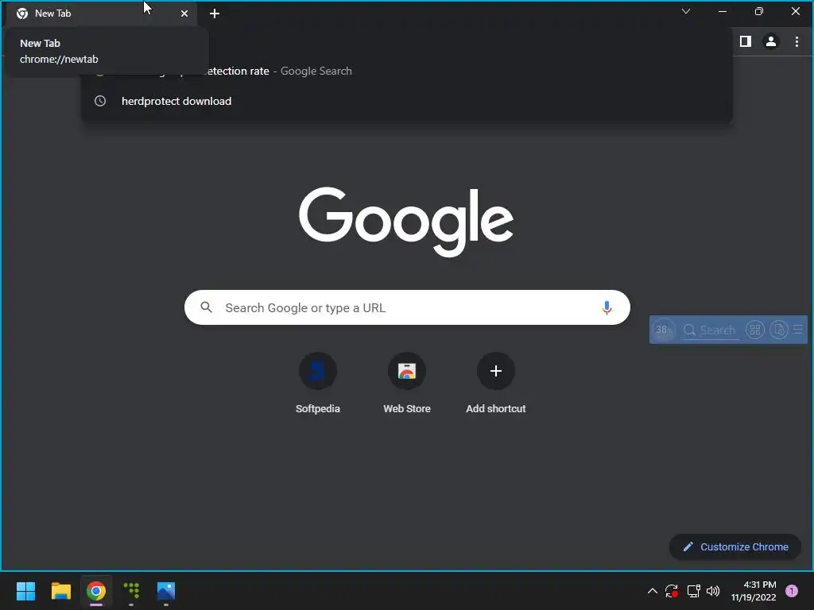Open the Chrome profile avatar menu

point(771,41)
